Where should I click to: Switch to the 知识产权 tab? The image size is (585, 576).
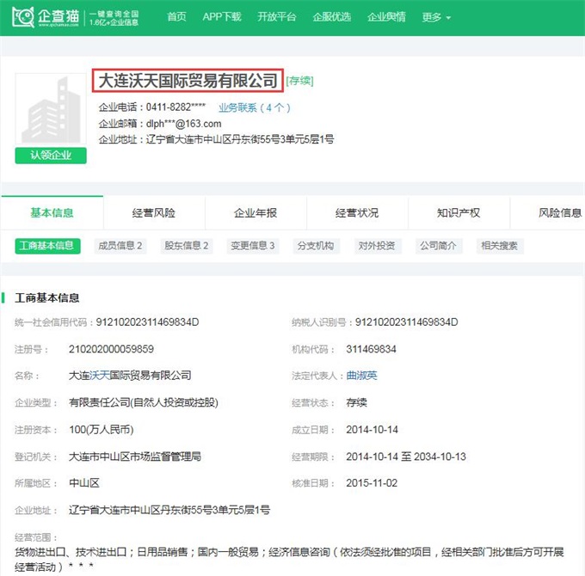[x=459, y=213]
